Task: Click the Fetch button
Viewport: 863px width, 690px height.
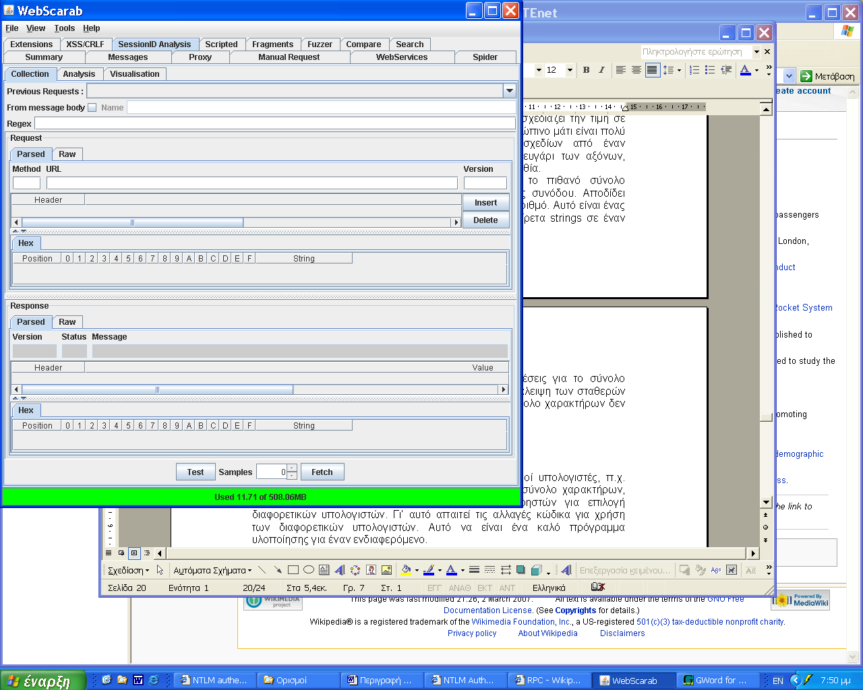Action: point(322,472)
